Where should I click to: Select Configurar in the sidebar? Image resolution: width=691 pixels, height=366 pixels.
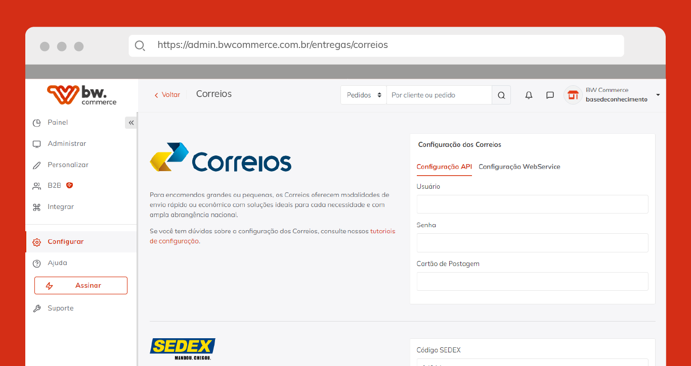[81, 242]
